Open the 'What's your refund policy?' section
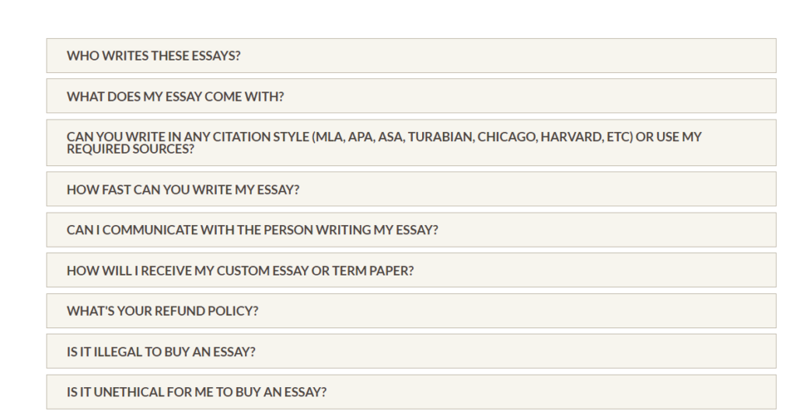The width and height of the screenshot is (796, 412). [x=411, y=310]
